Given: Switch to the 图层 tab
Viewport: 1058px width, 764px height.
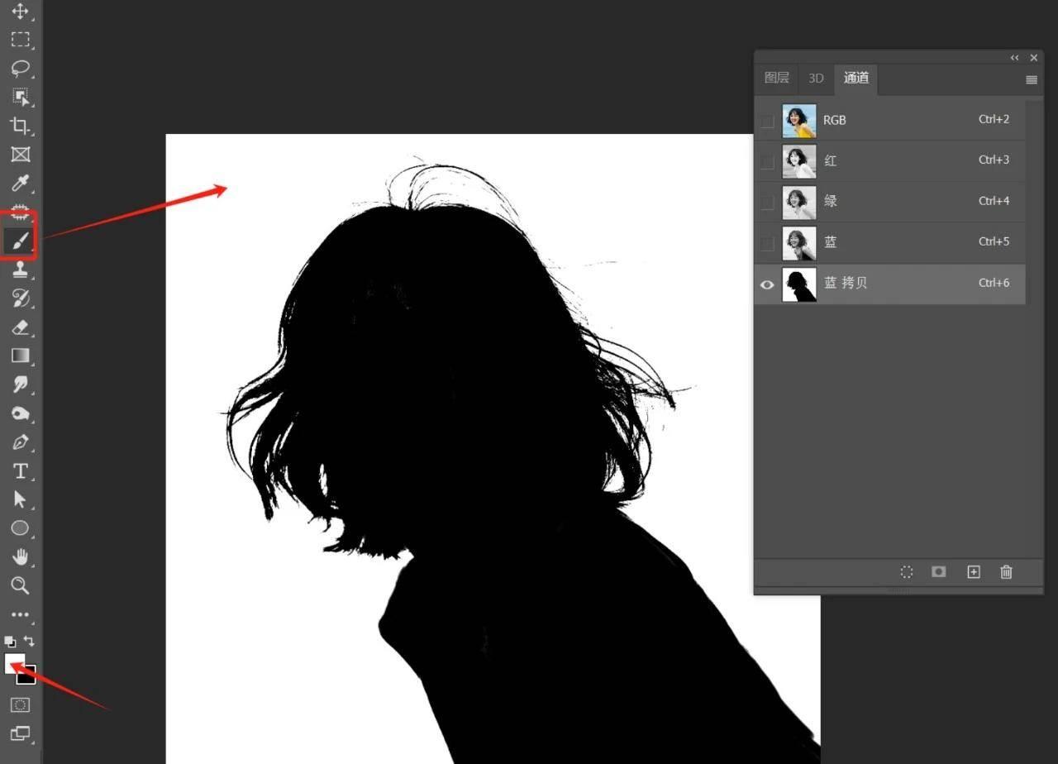Looking at the screenshot, I should pyautogui.click(x=776, y=78).
